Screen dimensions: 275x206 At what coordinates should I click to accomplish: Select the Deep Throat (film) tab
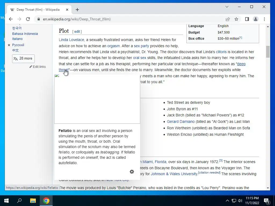click(x=38, y=10)
